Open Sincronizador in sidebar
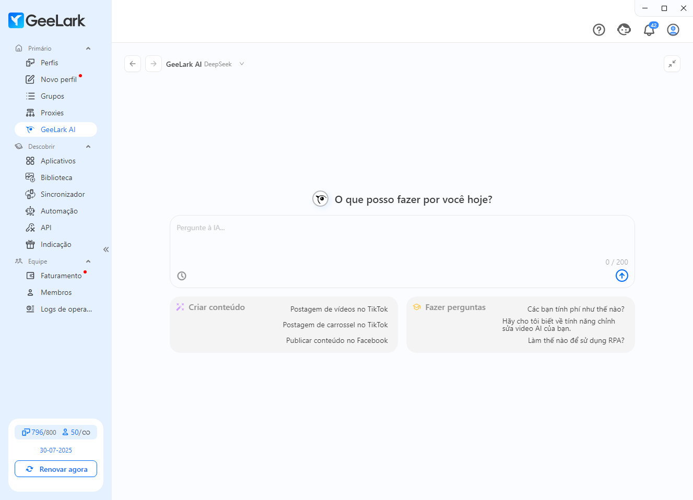 (56, 194)
